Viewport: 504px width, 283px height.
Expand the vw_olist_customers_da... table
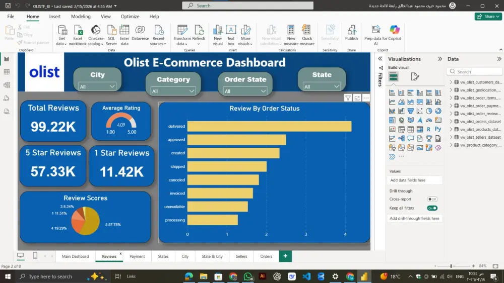(x=451, y=82)
